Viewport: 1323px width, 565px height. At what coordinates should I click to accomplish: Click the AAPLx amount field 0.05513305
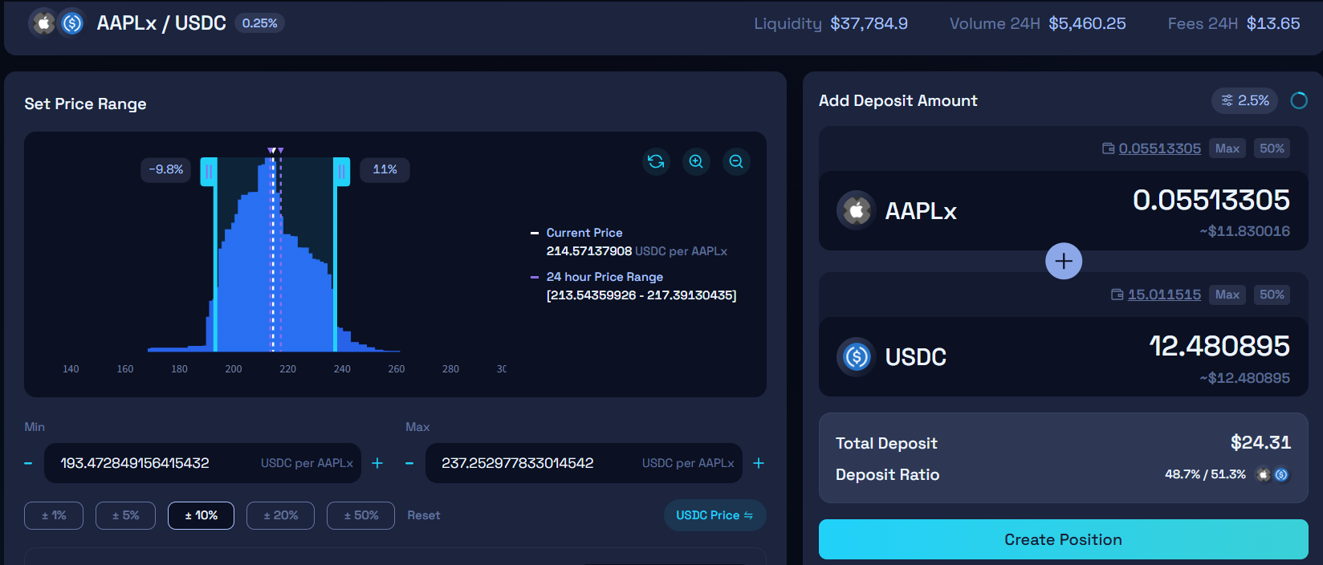(x=1211, y=200)
